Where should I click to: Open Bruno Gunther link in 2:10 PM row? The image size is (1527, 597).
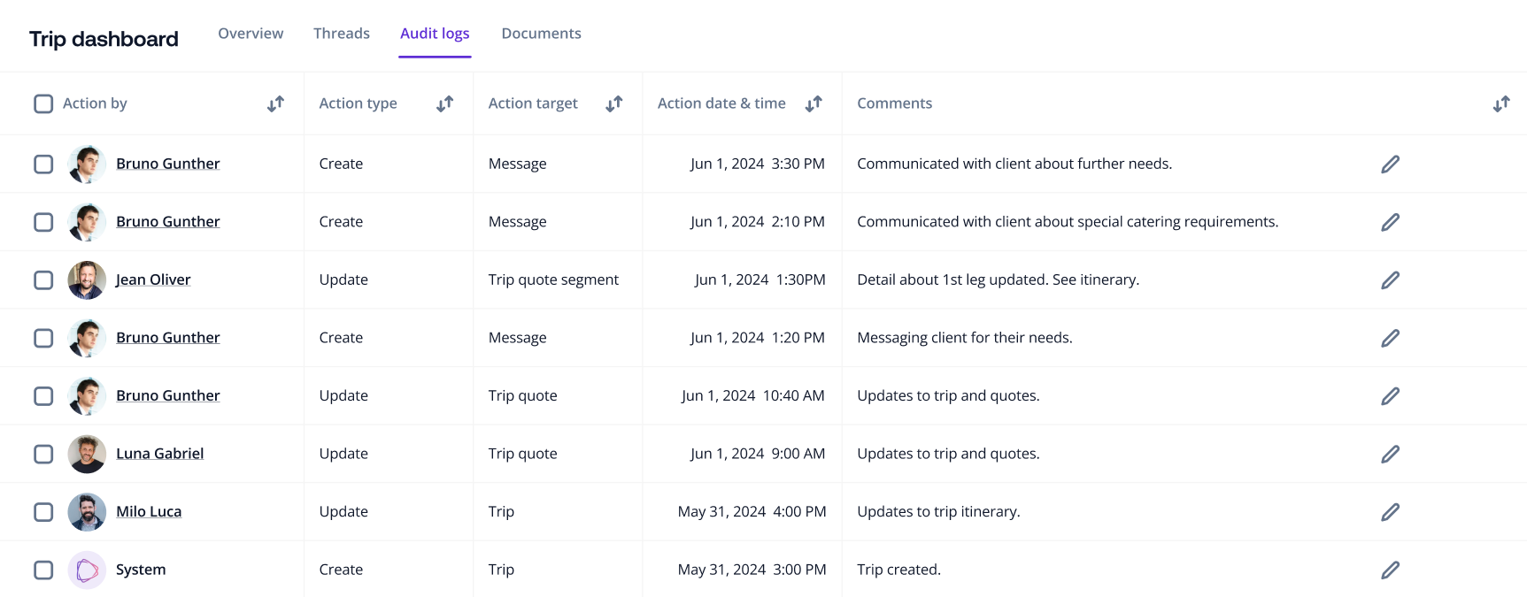pyautogui.click(x=168, y=222)
